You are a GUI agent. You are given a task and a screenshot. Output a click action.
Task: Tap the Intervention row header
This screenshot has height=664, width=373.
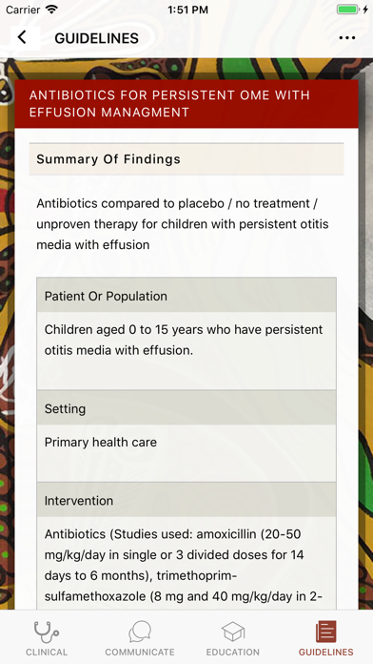[x=186, y=500]
